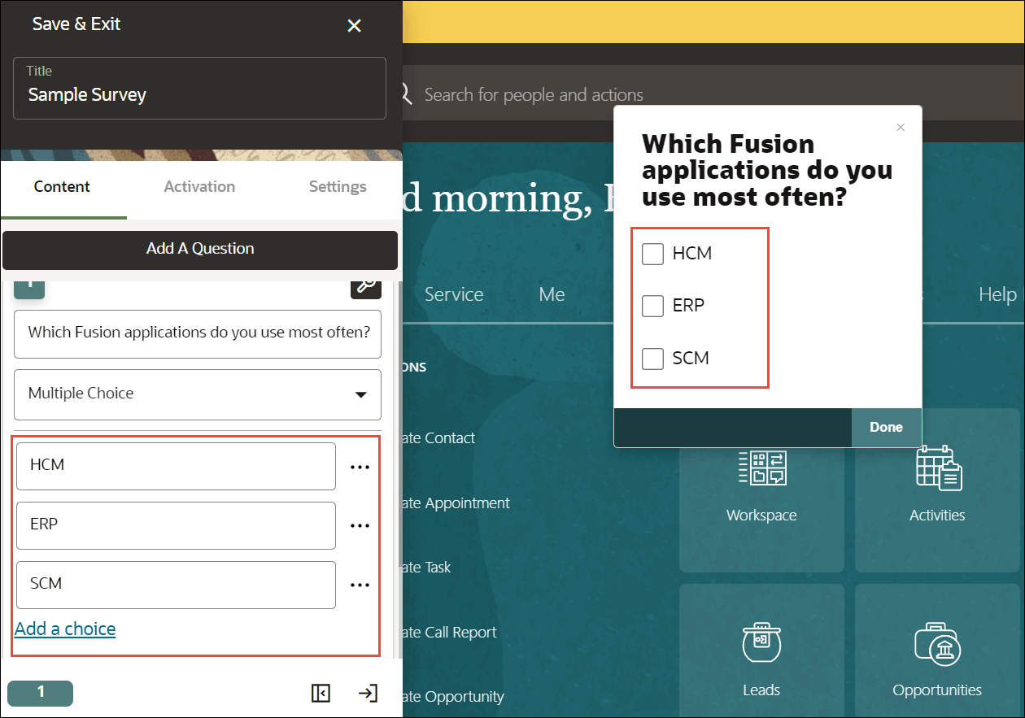This screenshot has width=1025, height=718.
Task: Click the Add A Question button
Action: pyautogui.click(x=200, y=250)
